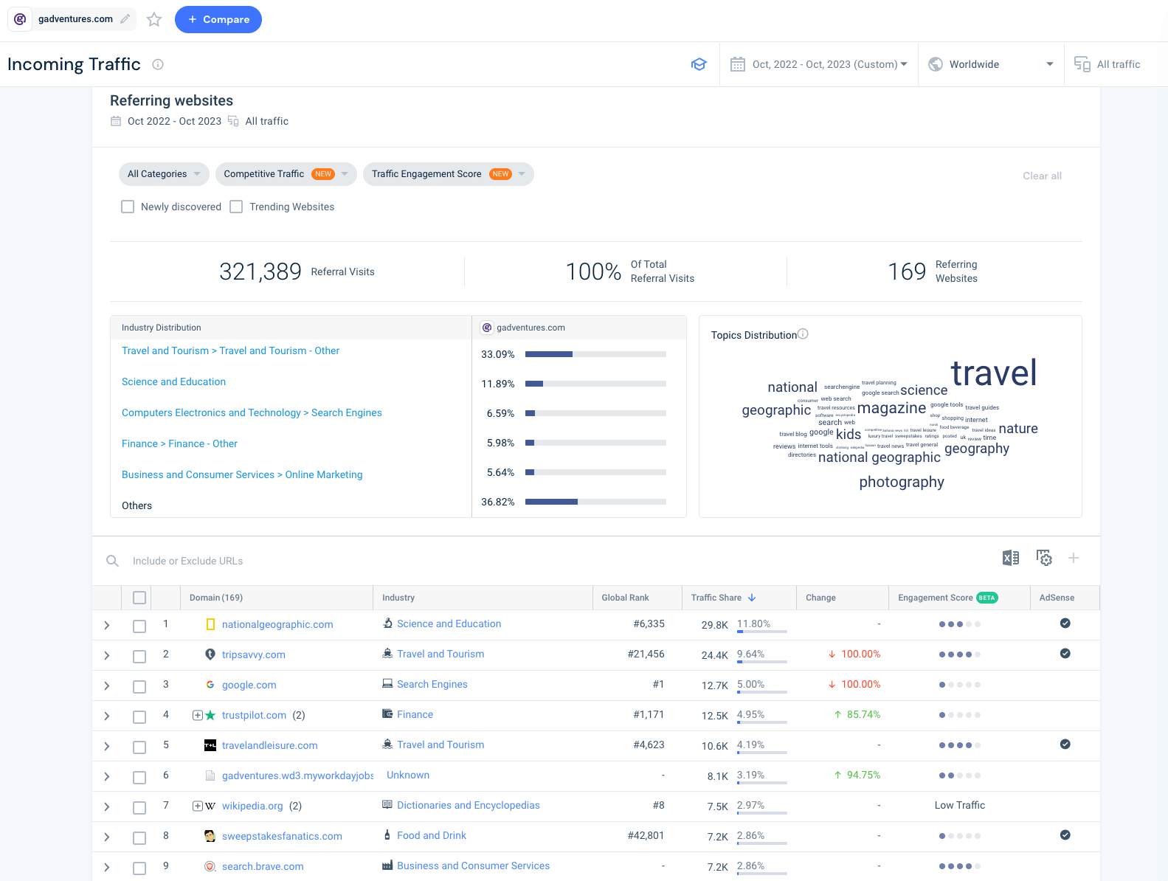
Task: Open the date range selector dropdown
Action: click(819, 64)
